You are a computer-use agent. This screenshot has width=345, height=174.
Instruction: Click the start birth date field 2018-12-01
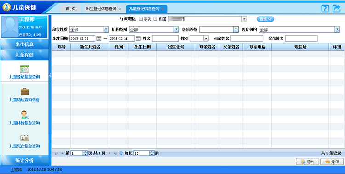click(x=82, y=39)
